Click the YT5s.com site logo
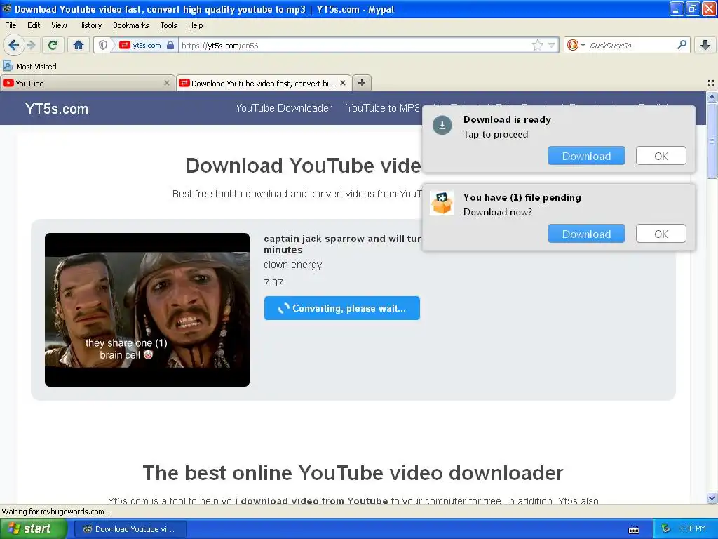 coord(57,109)
